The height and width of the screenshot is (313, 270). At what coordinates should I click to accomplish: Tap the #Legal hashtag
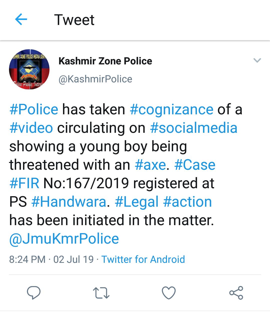point(137,202)
